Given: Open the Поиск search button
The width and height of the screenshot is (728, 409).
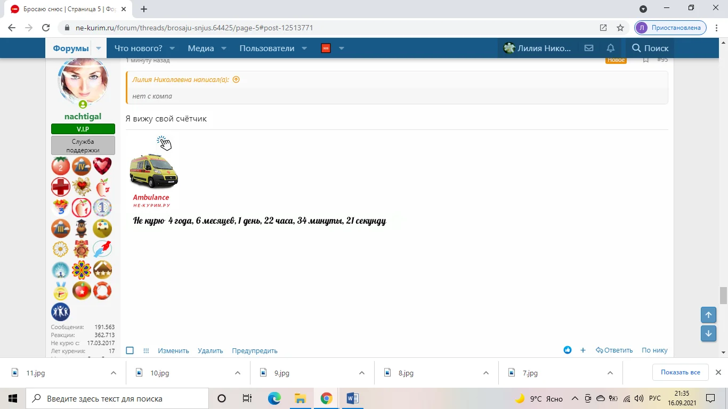Looking at the screenshot, I should click(650, 48).
